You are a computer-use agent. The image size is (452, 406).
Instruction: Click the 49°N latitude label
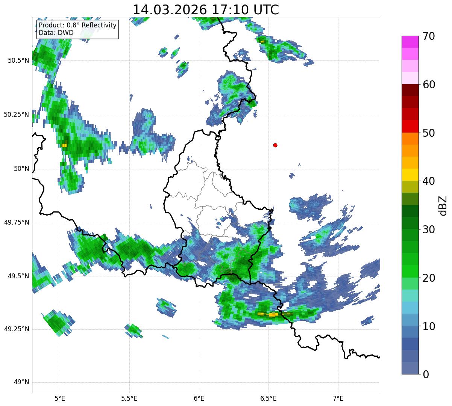(21, 382)
